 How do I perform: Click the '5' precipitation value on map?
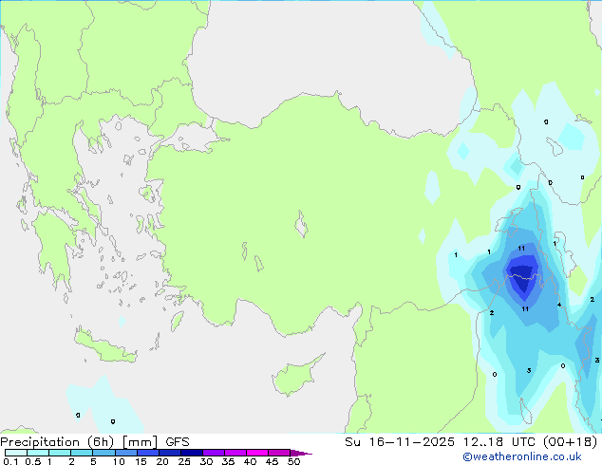point(529,370)
